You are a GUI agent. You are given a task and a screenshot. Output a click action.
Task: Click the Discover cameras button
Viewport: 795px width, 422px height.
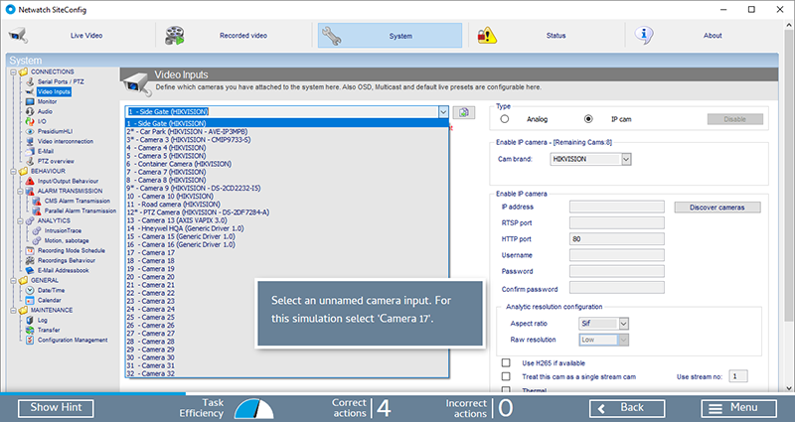tap(717, 208)
